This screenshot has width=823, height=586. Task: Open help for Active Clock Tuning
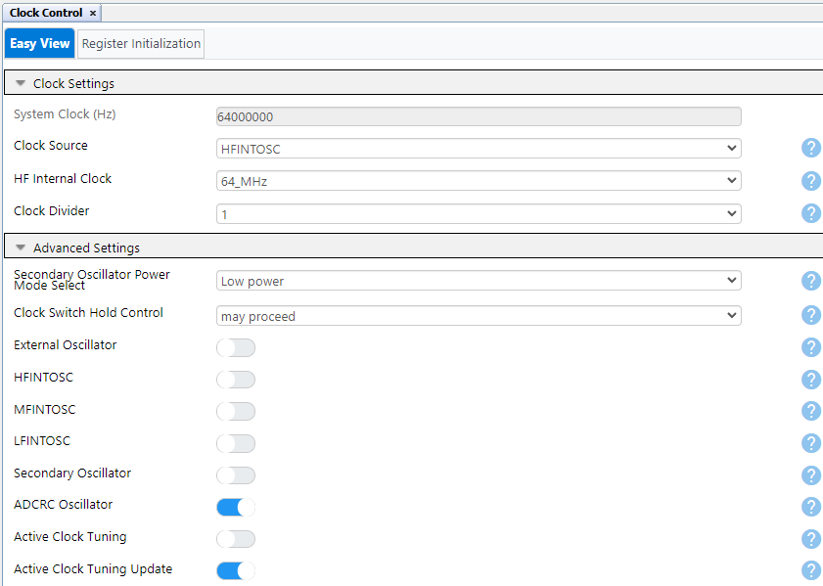click(810, 538)
